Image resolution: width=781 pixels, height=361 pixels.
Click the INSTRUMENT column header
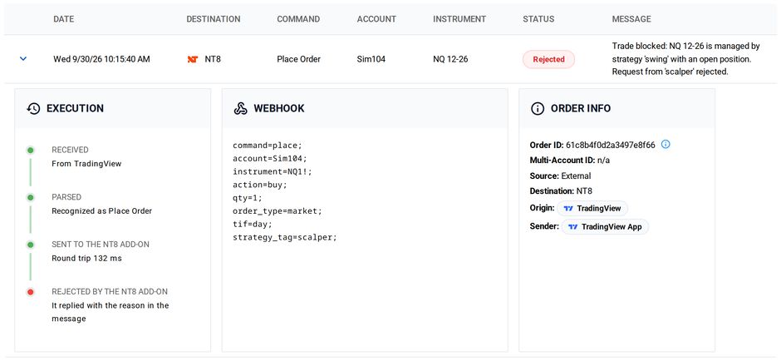(x=459, y=19)
